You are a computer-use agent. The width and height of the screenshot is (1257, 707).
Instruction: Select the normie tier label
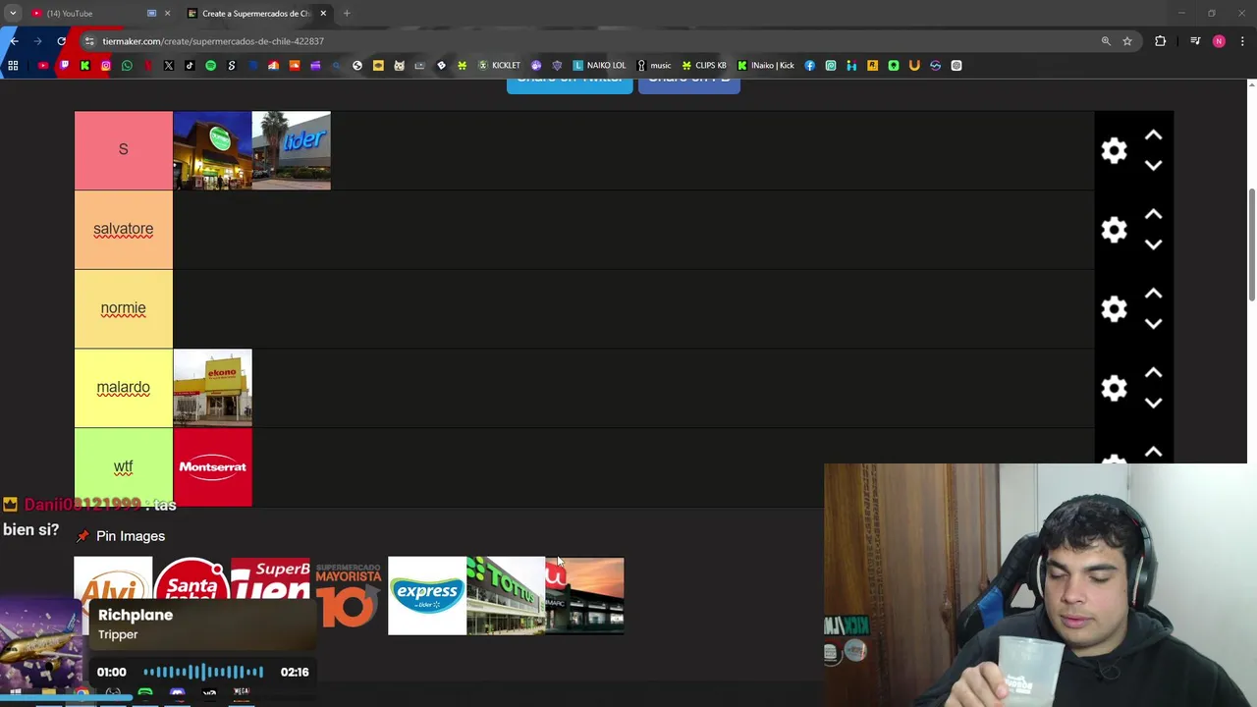click(123, 308)
